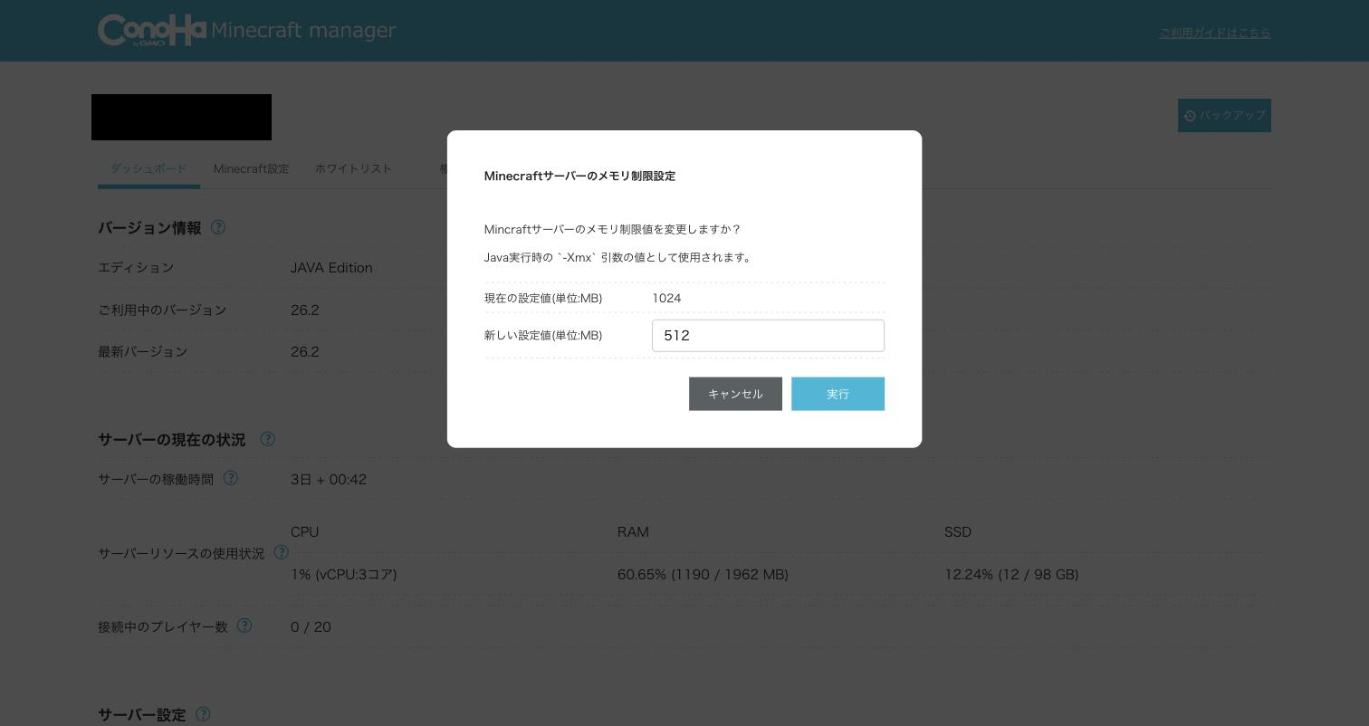Click the JAVA Edition value
Screen dimensions: 1369x726
pyautogui.click(x=331, y=268)
